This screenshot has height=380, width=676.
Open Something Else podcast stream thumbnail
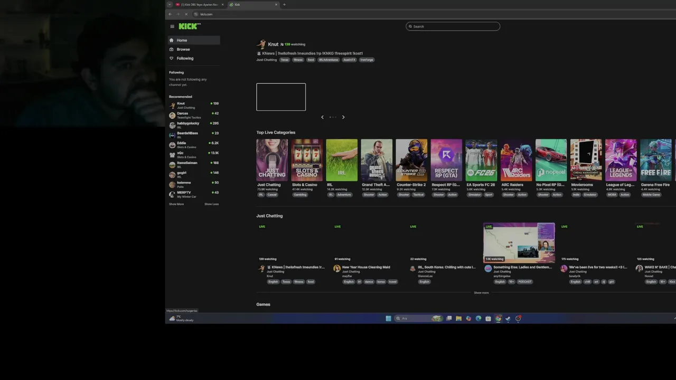pyautogui.click(x=519, y=243)
